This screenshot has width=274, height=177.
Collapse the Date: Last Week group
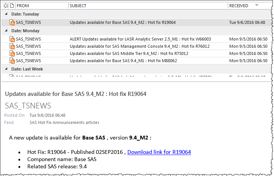point(6,69)
